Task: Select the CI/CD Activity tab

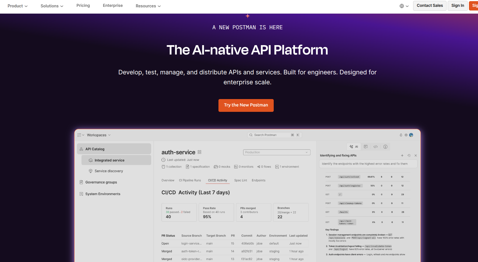Action: click(x=218, y=180)
